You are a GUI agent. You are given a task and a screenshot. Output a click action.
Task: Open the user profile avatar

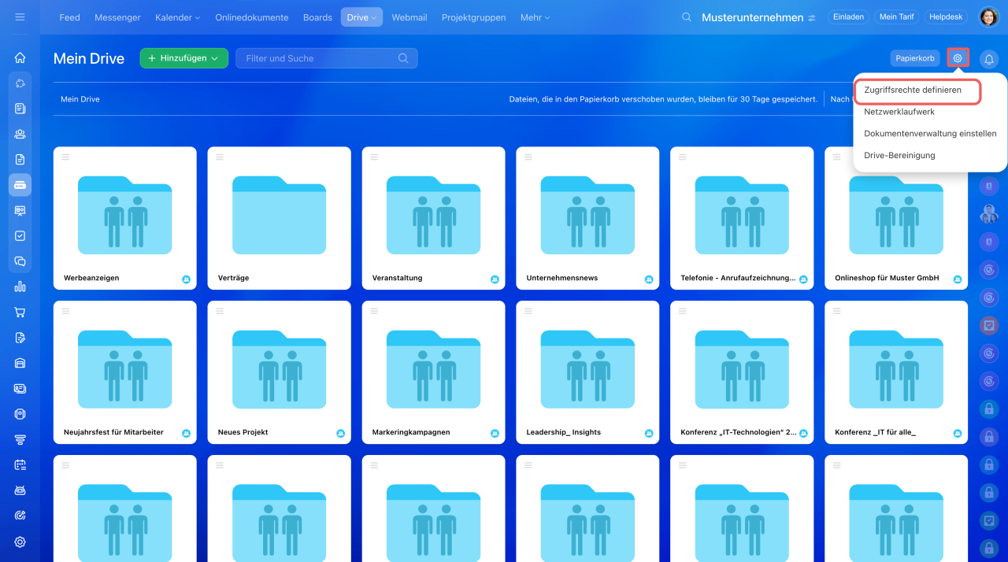(988, 17)
